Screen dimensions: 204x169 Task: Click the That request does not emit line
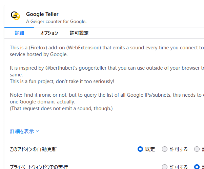tap(61, 108)
